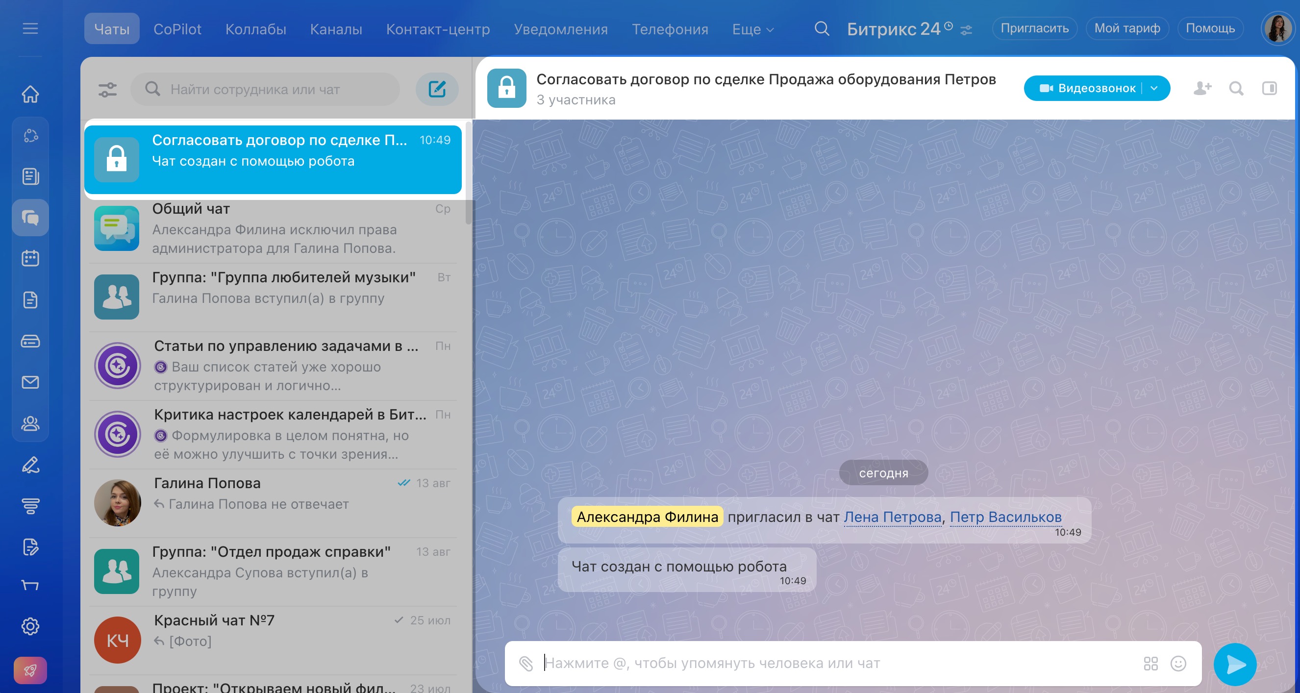The image size is (1300, 693).
Task: Click the chat list scrollbar
Action: pos(469,173)
